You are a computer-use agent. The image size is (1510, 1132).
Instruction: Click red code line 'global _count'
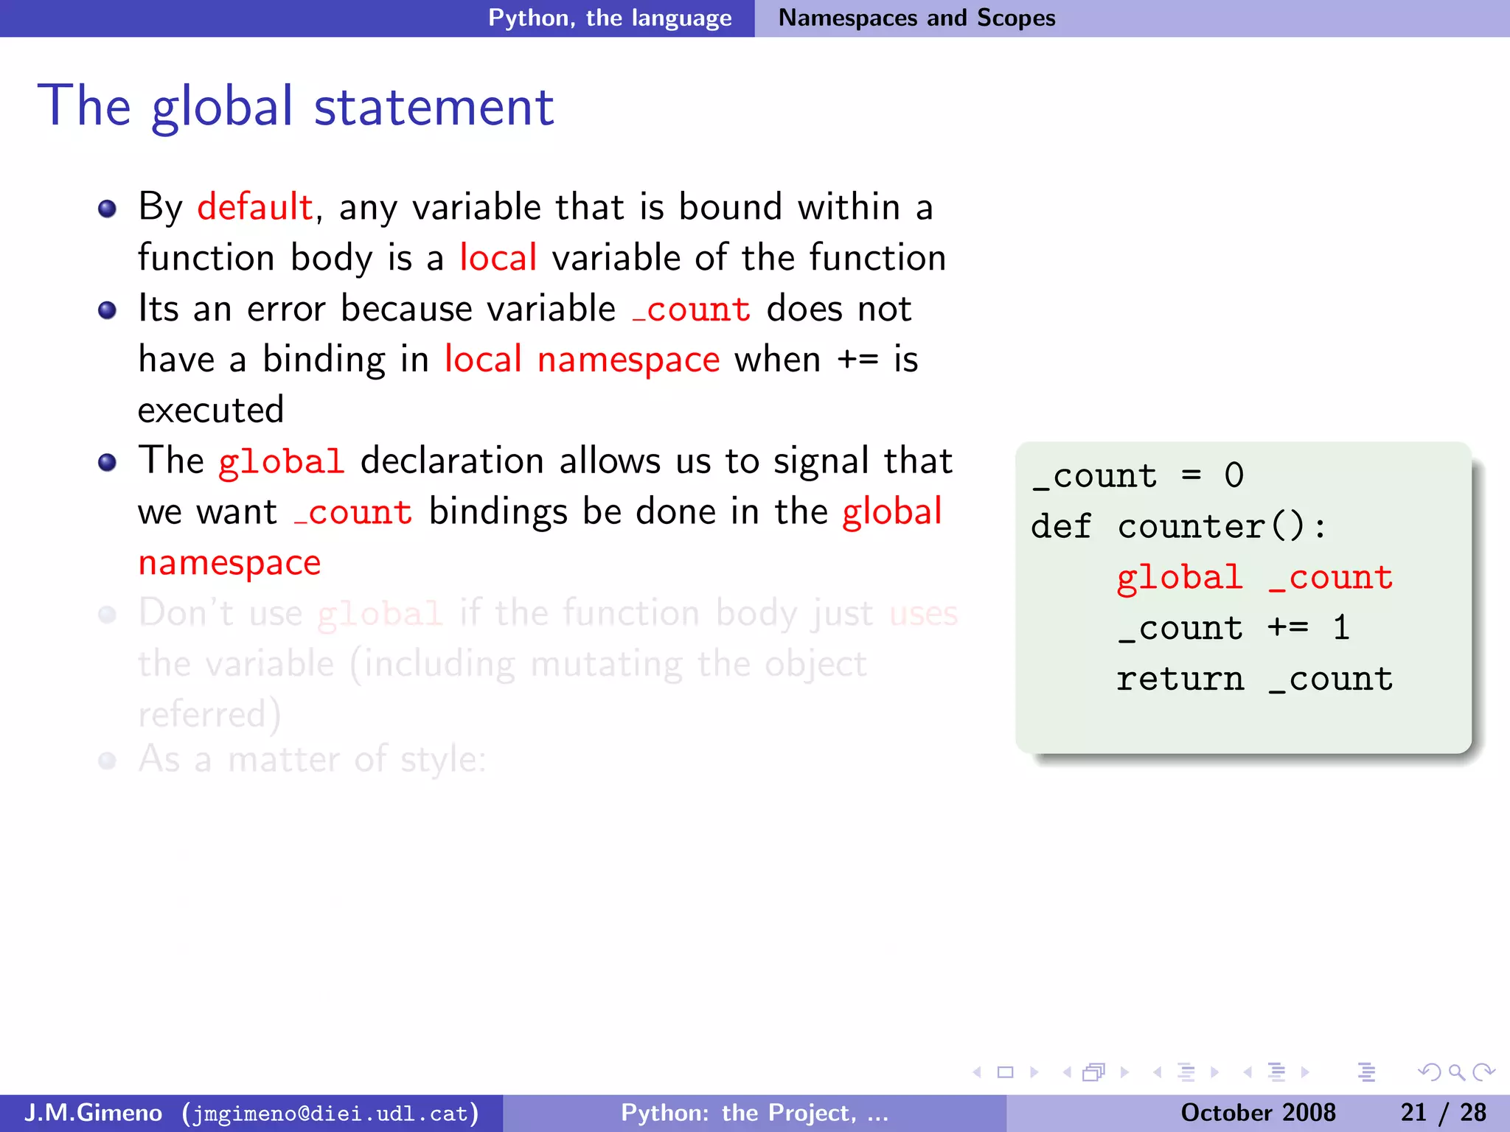tap(1254, 578)
